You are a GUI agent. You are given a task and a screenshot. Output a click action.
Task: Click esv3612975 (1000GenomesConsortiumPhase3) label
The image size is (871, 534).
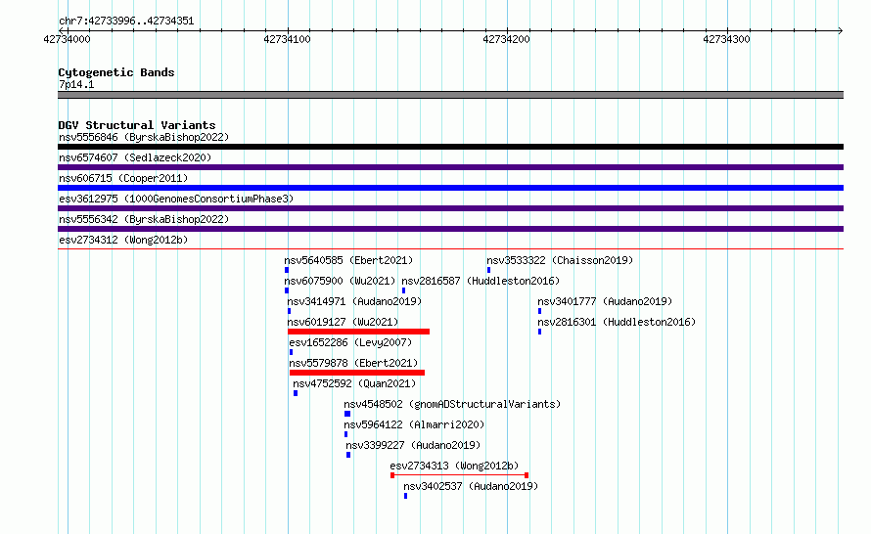pos(176,199)
